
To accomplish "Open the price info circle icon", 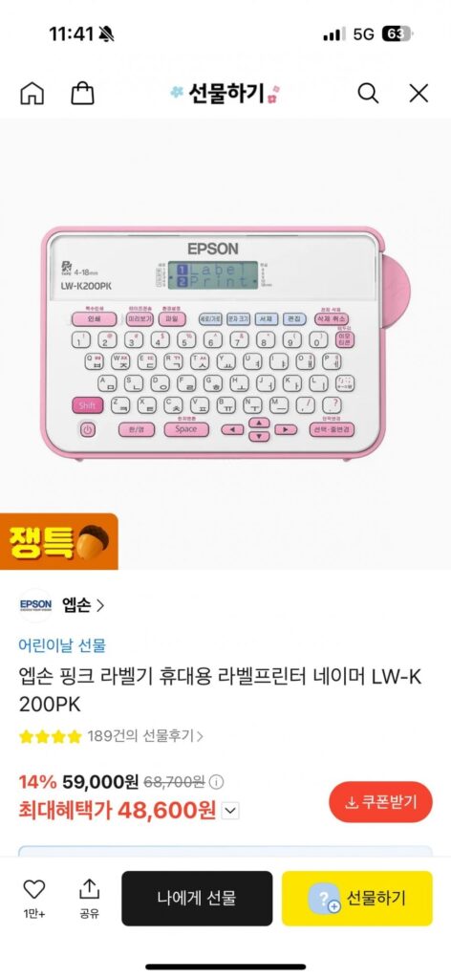I will [x=217, y=782].
